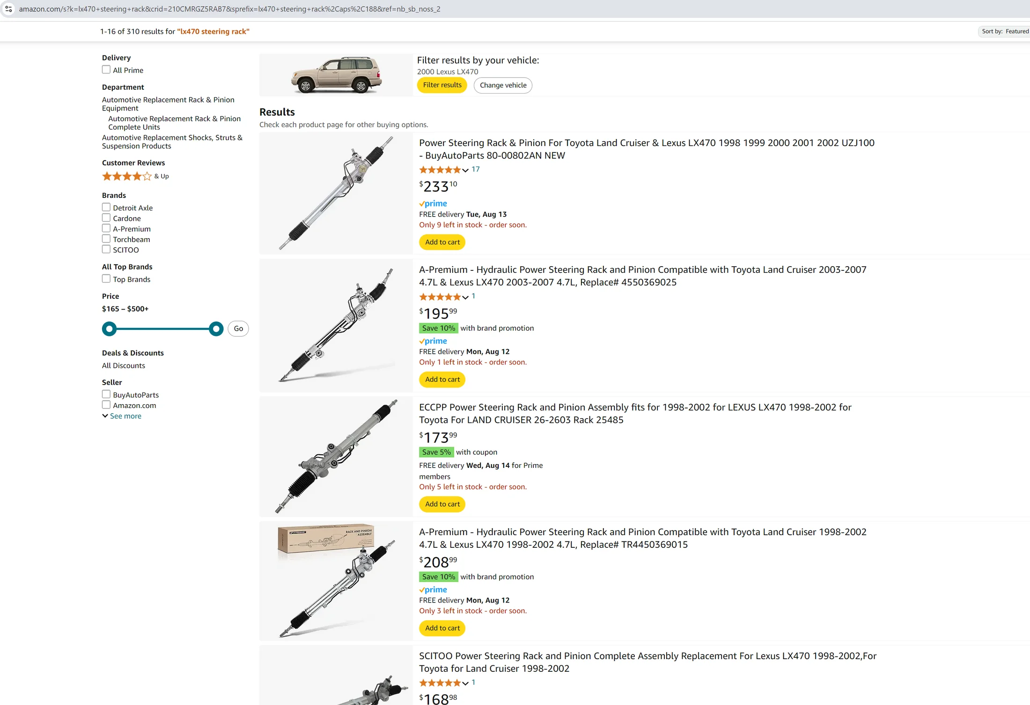The height and width of the screenshot is (705, 1030).
Task: Check the BuyAutoParts seller filter
Action: tap(106, 394)
